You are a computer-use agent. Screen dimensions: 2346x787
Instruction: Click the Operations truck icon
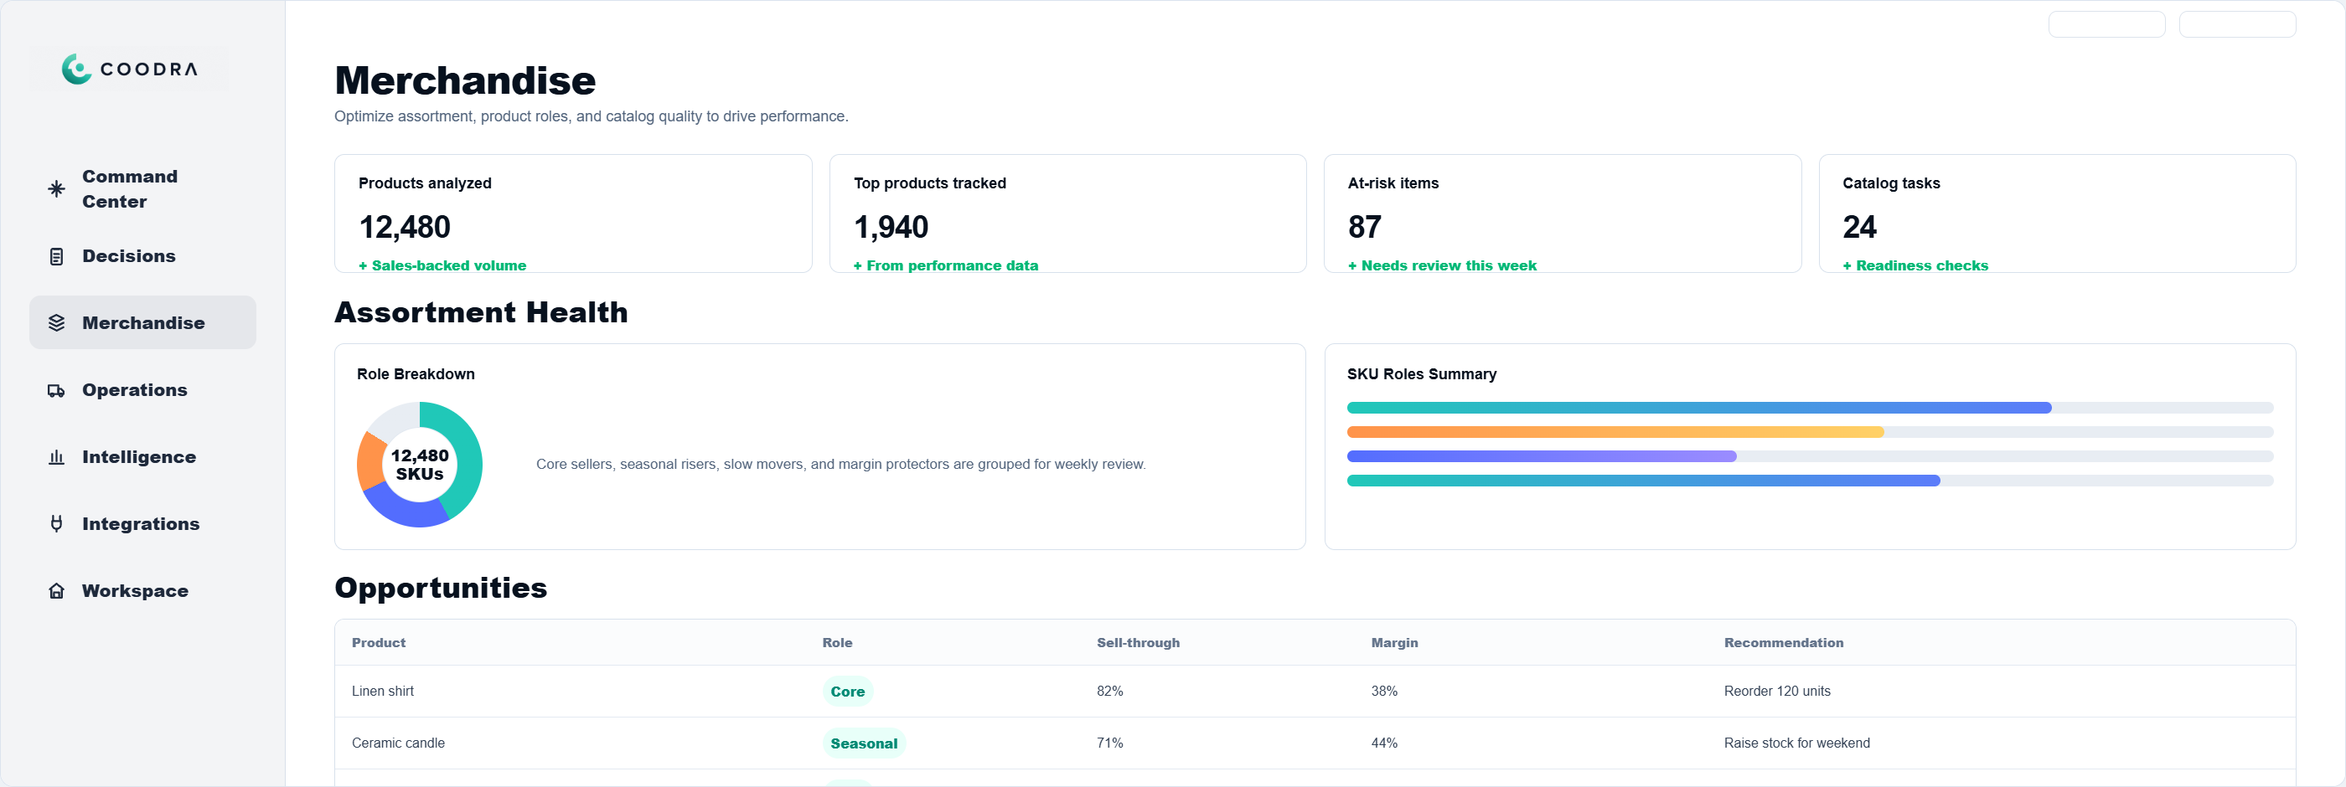pos(56,390)
